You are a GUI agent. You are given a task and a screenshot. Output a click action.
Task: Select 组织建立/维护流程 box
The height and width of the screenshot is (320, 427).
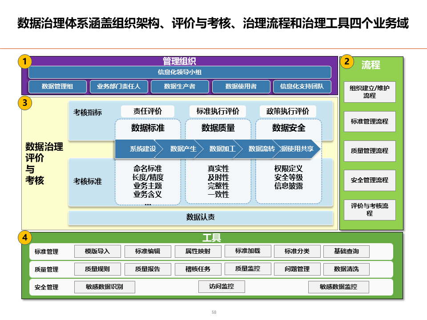point(370,92)
